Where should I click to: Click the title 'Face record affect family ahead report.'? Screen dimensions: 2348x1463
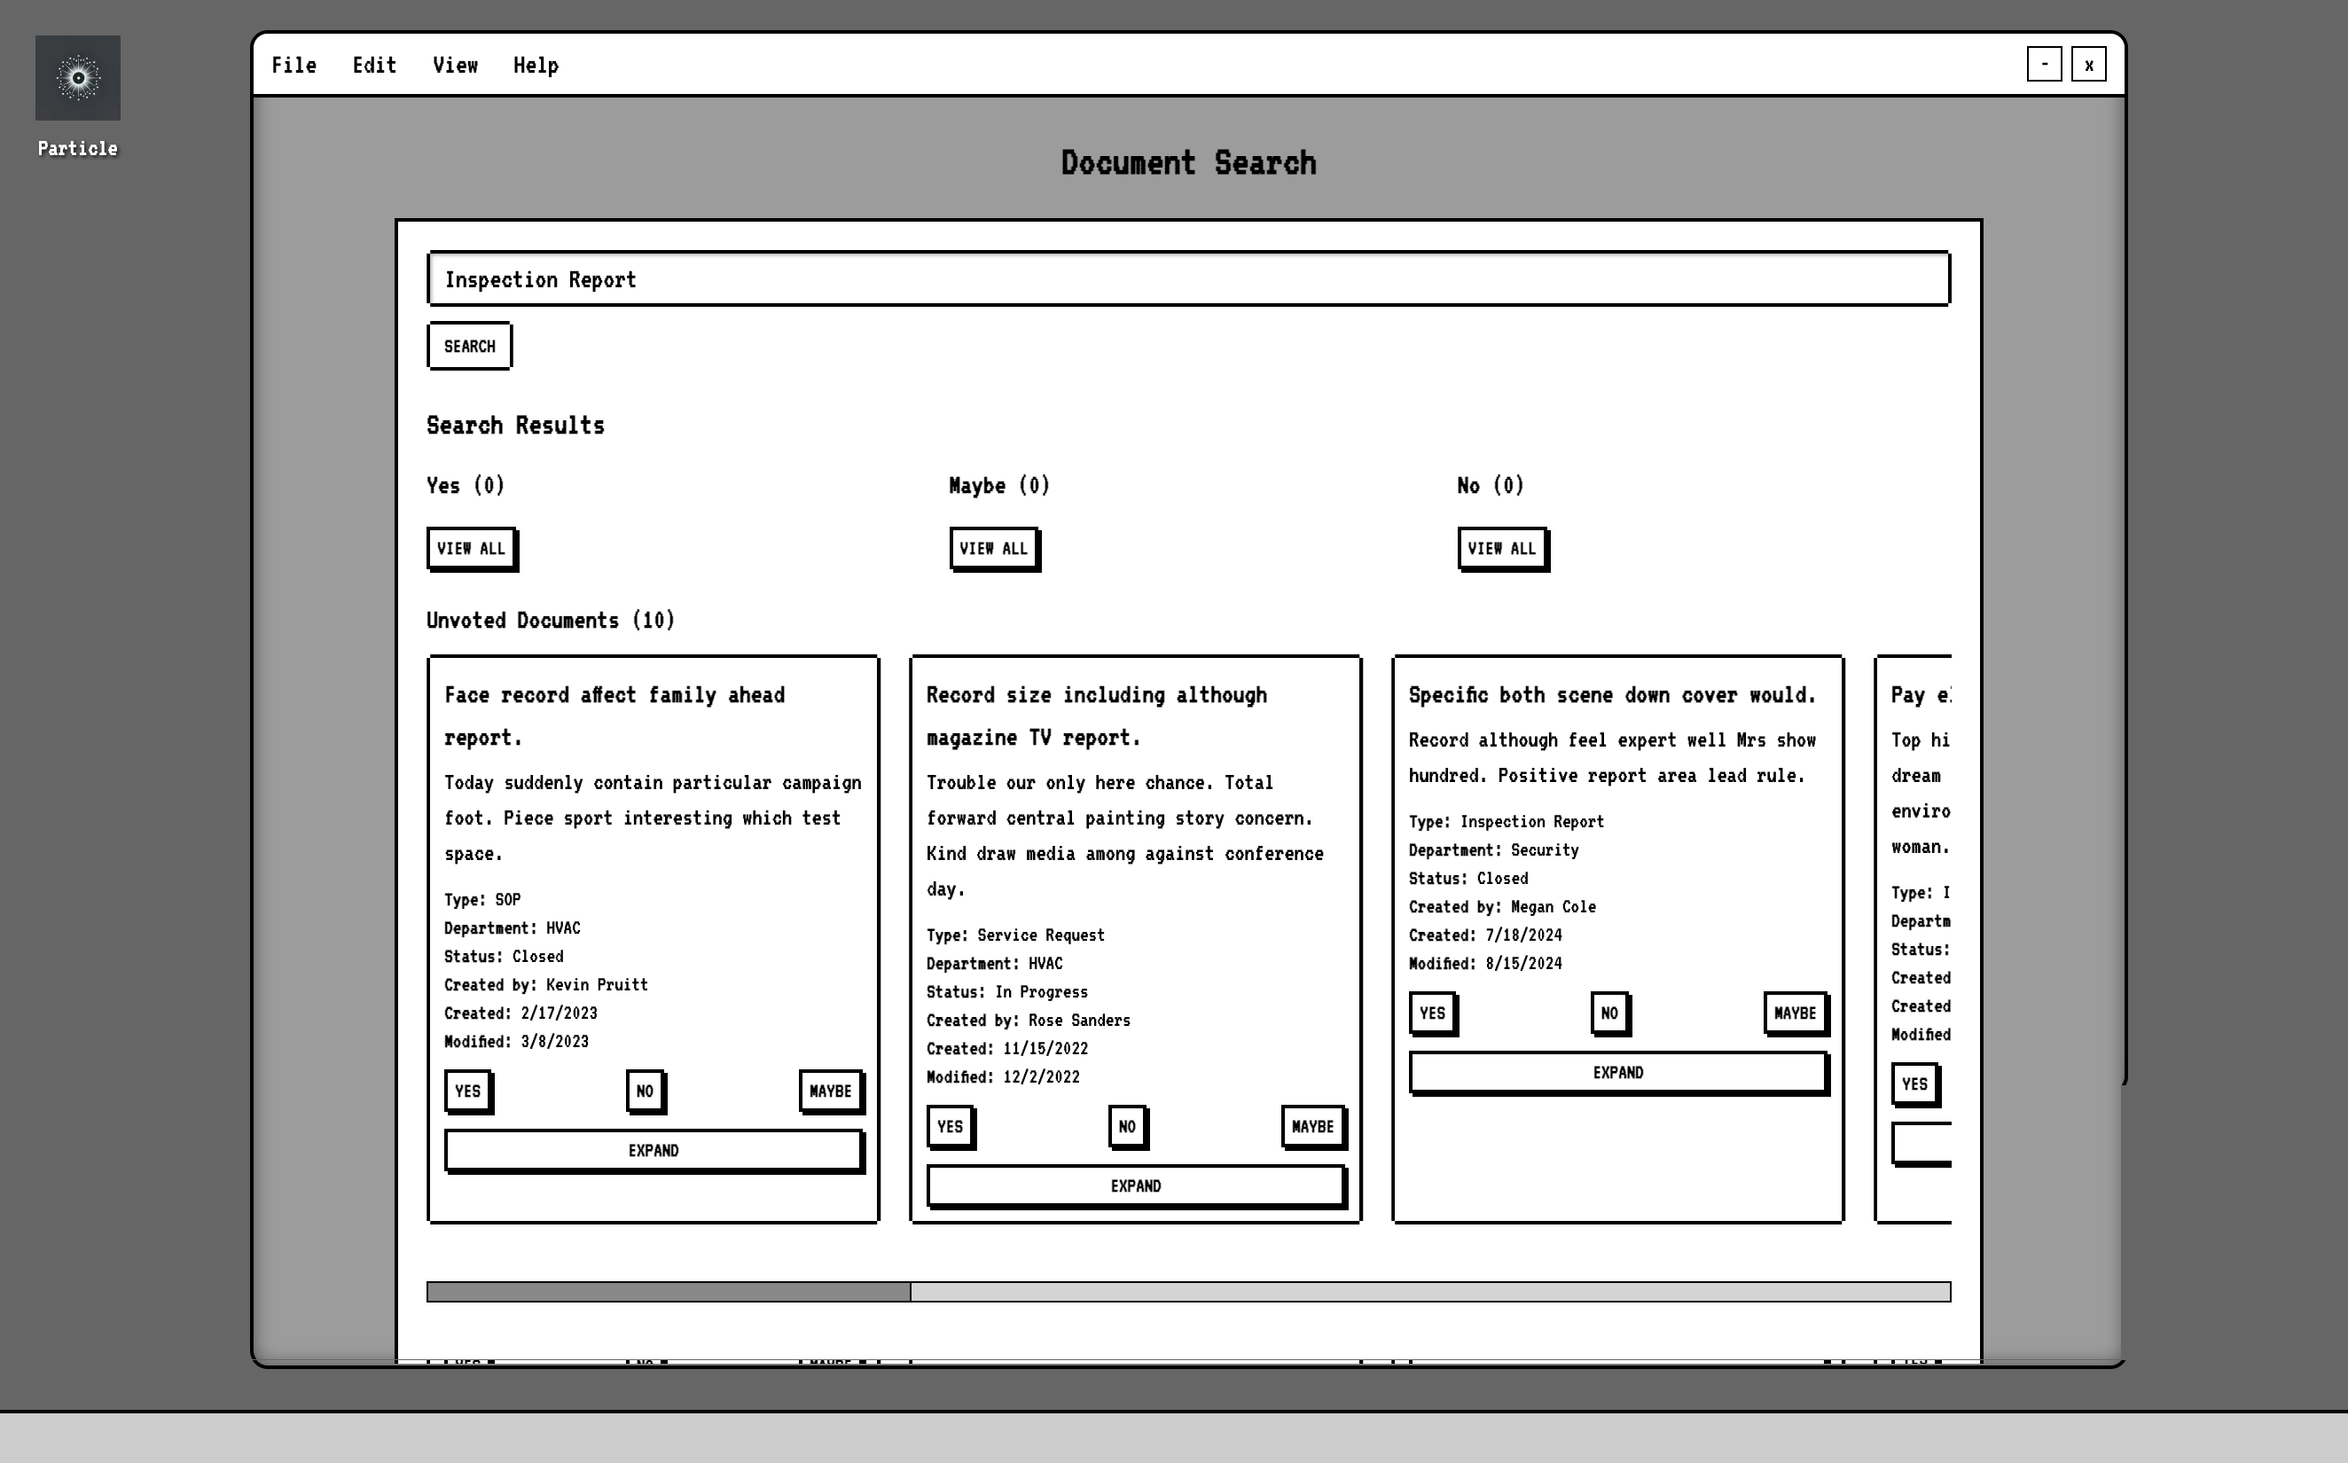coord(615,716)
